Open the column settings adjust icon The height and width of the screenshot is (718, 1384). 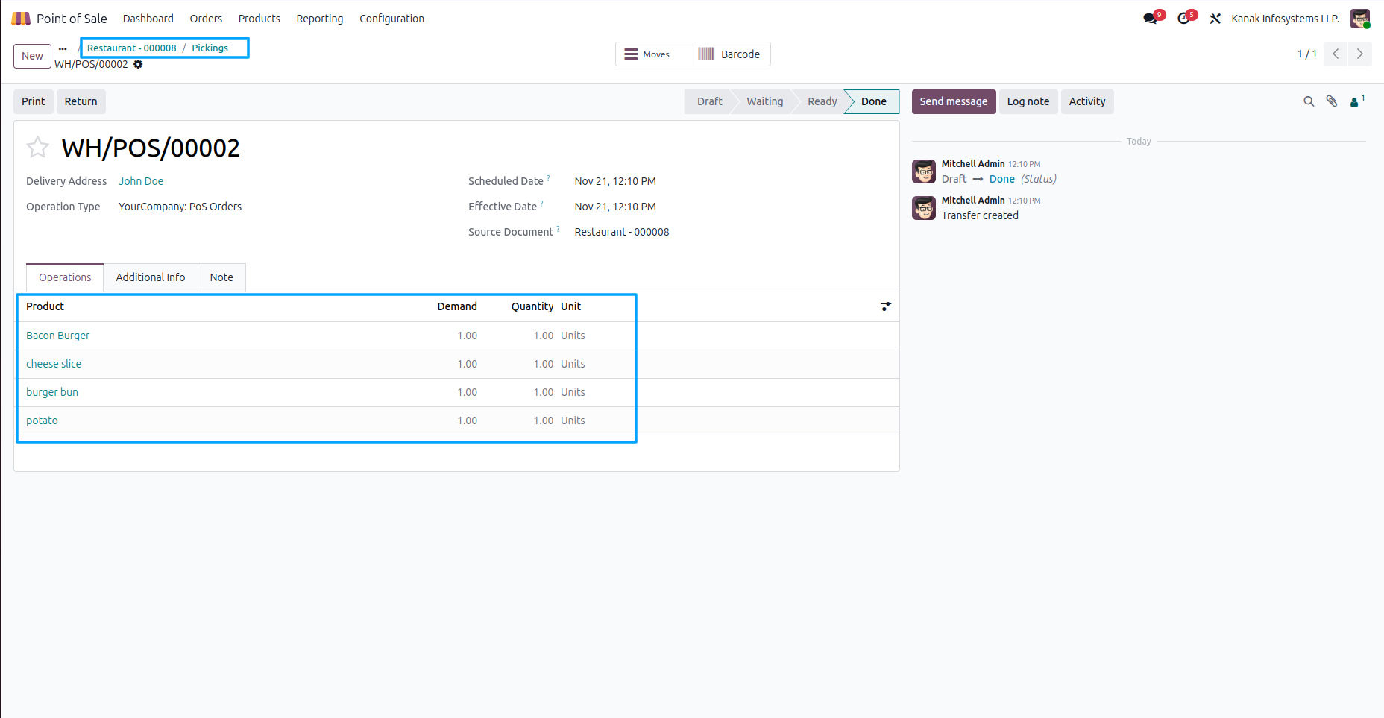pyautogui.click(x=886, y=306)
